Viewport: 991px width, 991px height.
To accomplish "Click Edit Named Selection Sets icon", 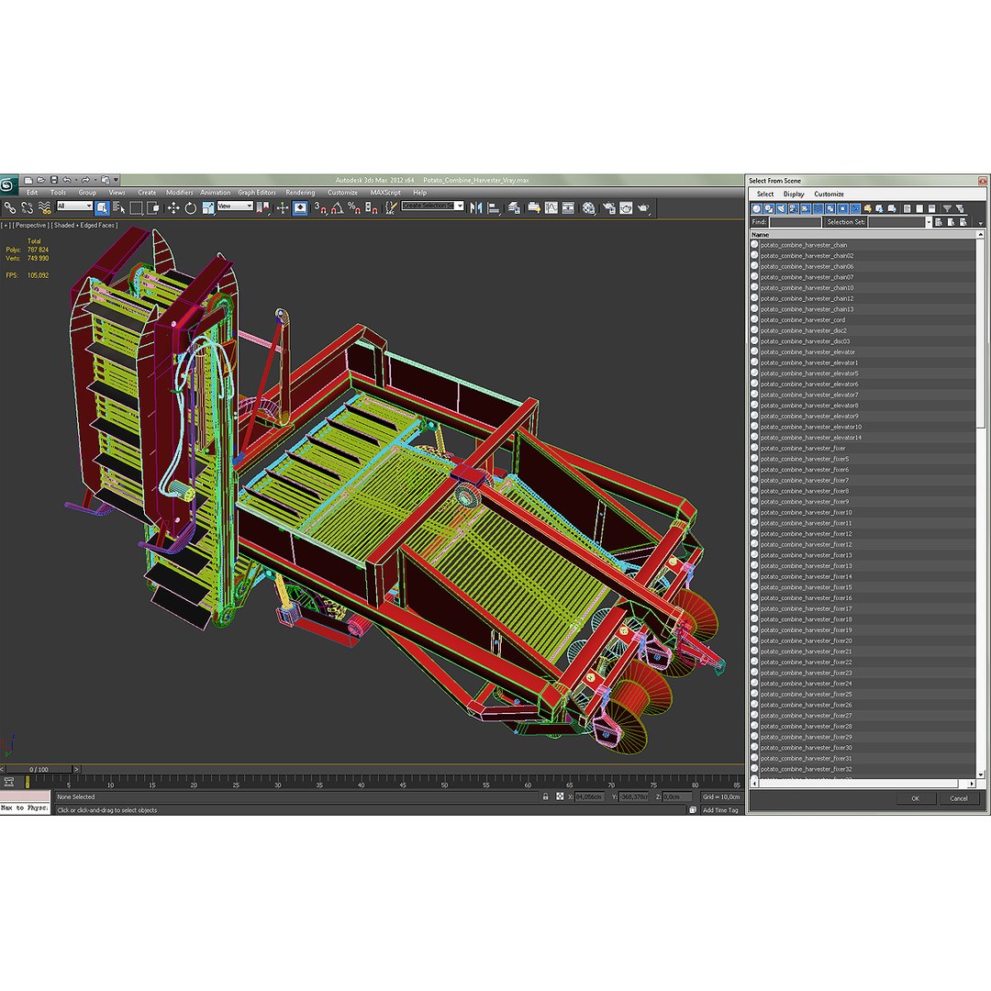I will click(391, 207).
